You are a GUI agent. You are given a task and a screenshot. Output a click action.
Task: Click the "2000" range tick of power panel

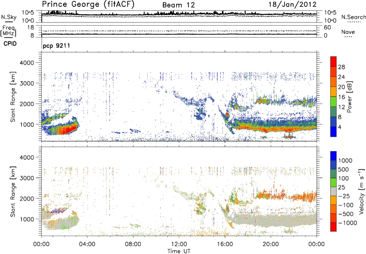point(27,104)
